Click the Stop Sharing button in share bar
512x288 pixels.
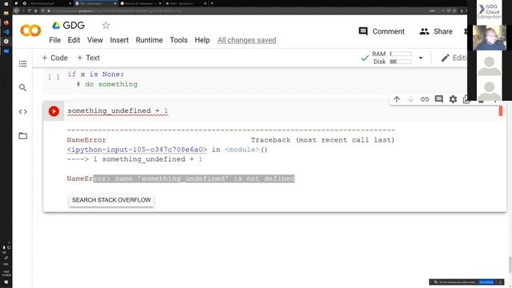pyautogui.click(x=486, y=282)
